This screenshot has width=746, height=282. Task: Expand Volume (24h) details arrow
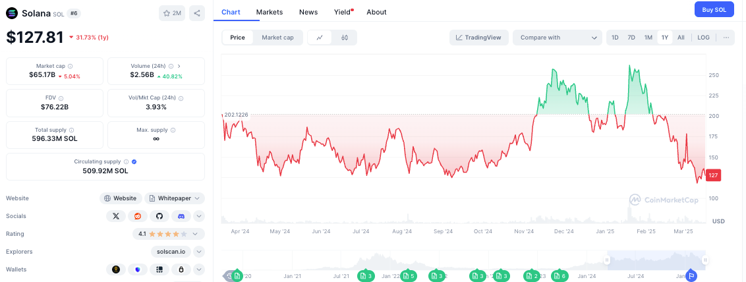click(179, 67)
